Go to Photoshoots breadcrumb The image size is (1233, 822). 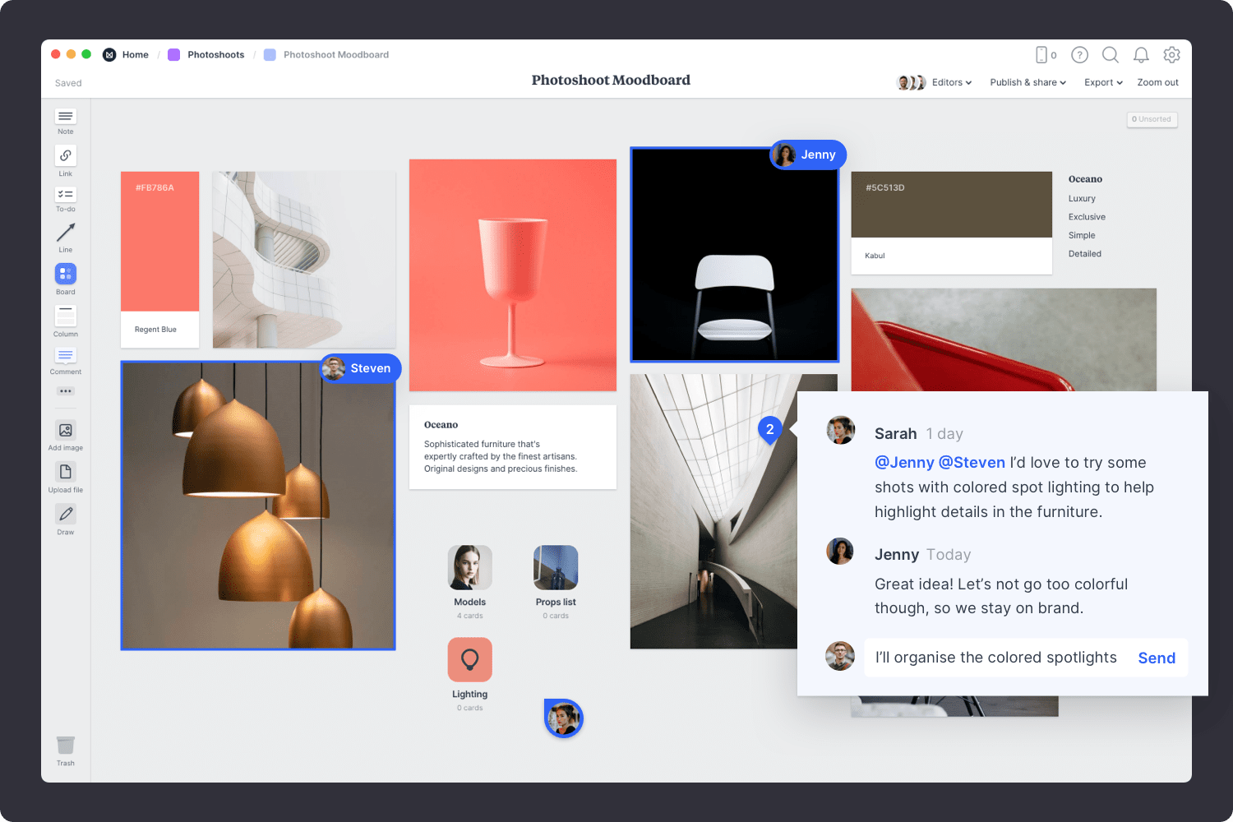point(215,55)
